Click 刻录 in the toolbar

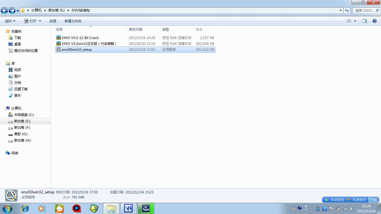[53, 21]
